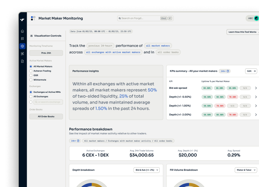
Task: Go to Home via sidebar icon
Action: tap(22, 31)
